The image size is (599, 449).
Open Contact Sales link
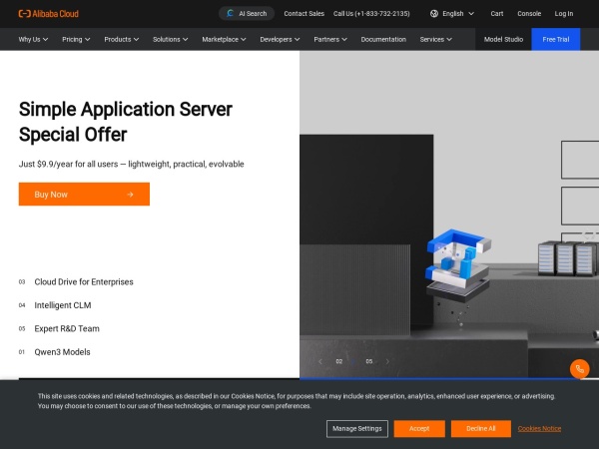tap(304, 13)
